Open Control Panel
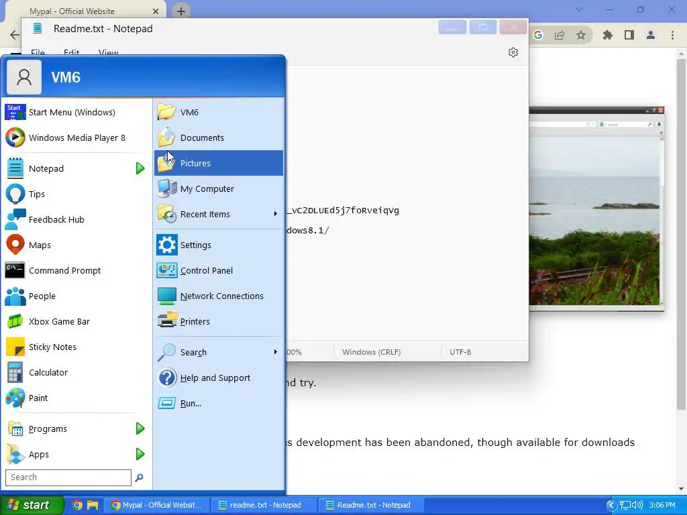 [x=219, y=270]
